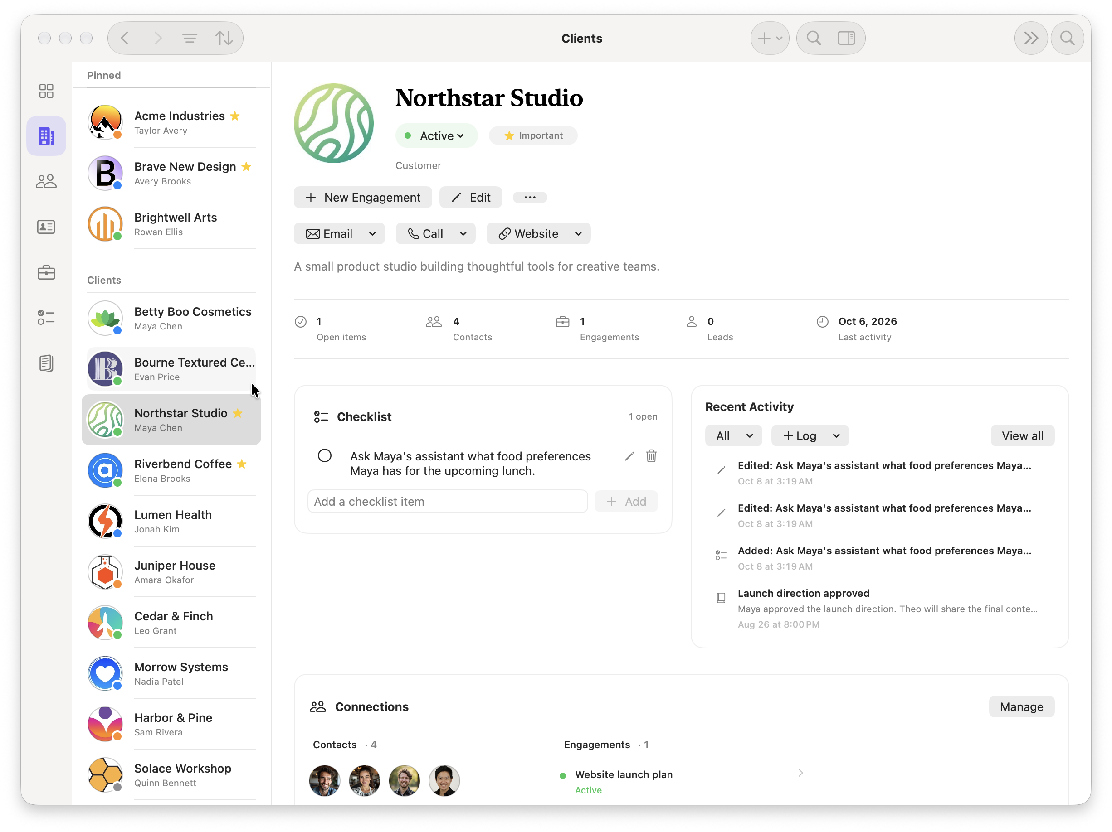Edit the Ask Maya's assistant checklist item
Screen dimensions: 1112x832
(629, 456)
